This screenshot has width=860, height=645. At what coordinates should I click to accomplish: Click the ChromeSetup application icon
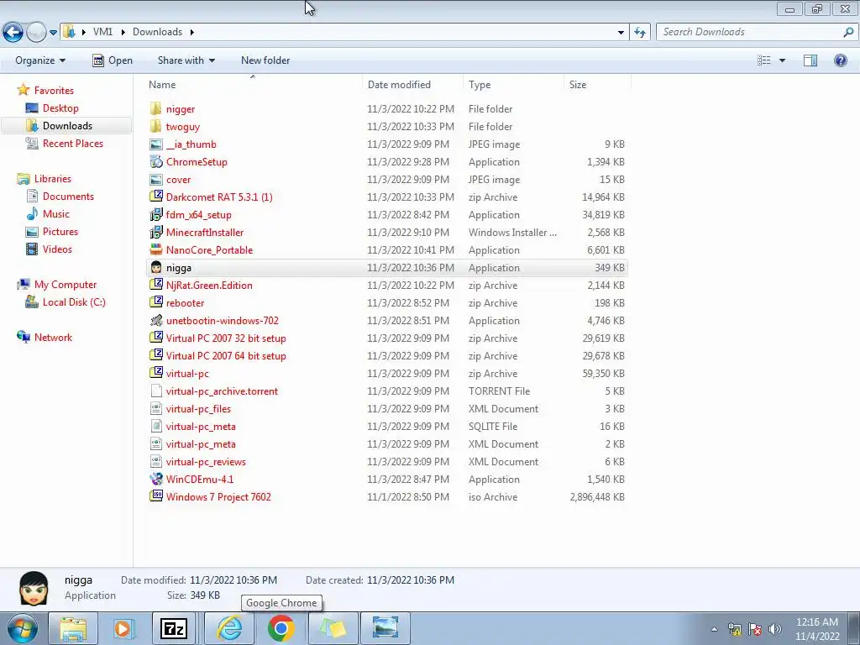point(156,162)
